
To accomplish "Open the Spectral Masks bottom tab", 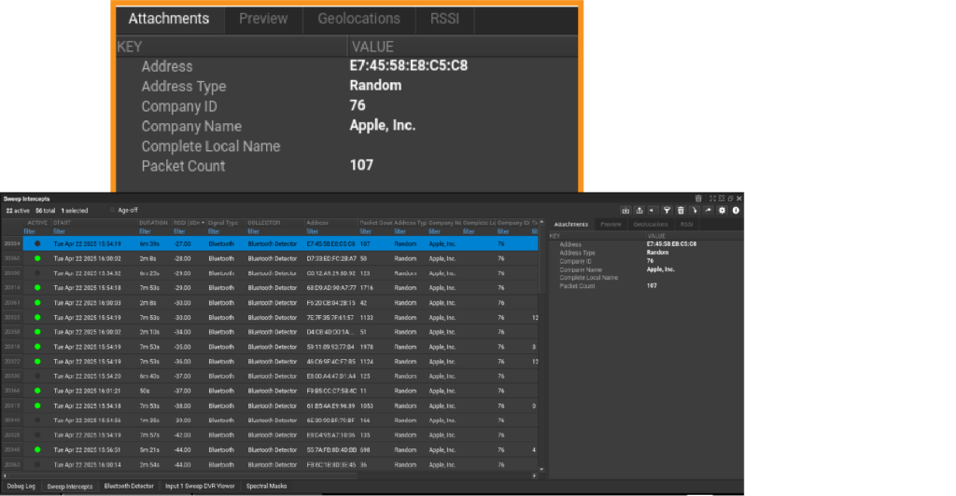I will (x=266, y=486).
